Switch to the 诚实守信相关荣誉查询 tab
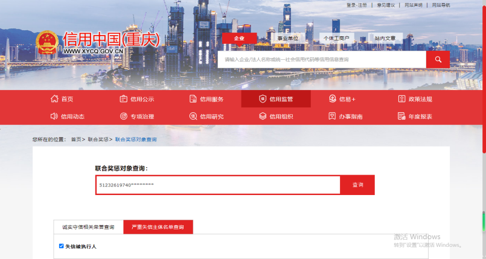 click(88, 228)
